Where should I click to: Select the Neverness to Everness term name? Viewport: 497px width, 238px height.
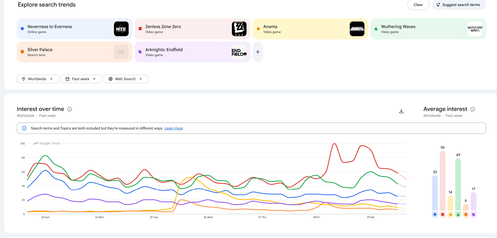[50, 26]
